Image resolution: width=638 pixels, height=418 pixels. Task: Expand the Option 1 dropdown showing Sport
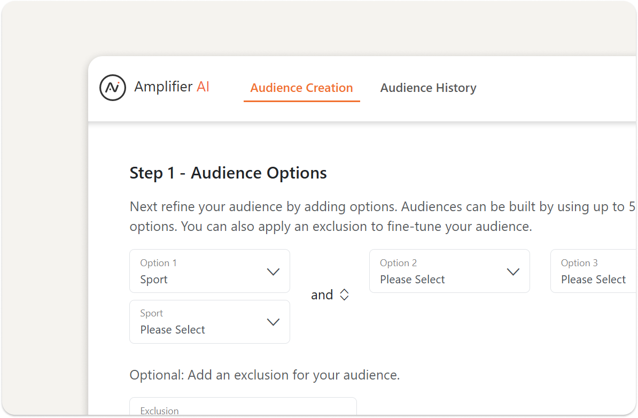point(209,272)
